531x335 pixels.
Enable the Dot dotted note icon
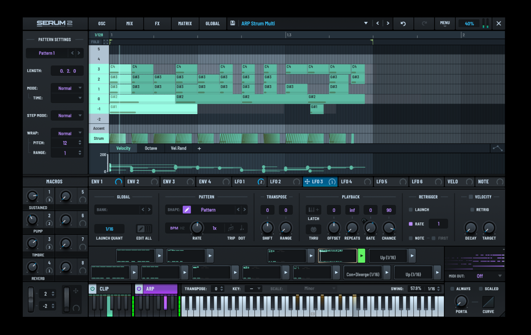(242, 228)
